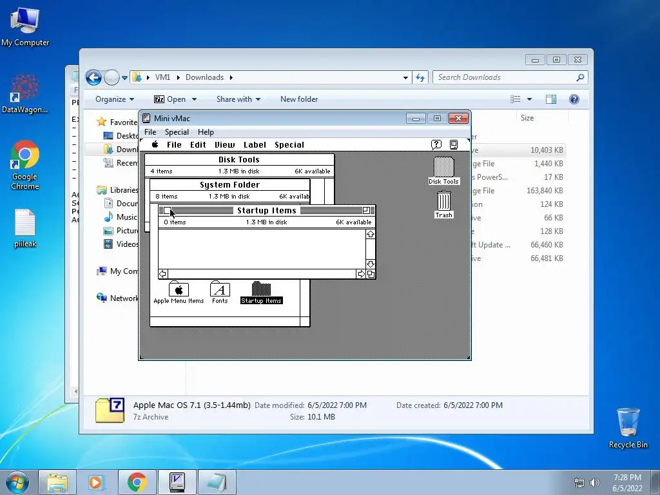660x495 pixels.
Task: Select Libraries in navigation pane
Action: click(117, 190)
